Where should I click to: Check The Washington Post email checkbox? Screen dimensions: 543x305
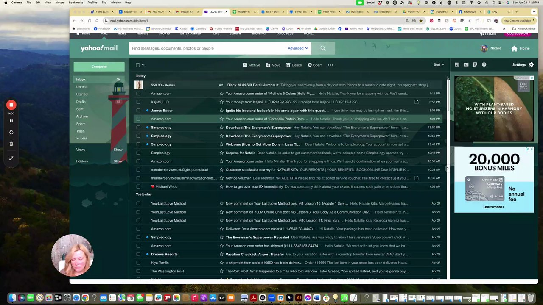(x=138, y=272)
